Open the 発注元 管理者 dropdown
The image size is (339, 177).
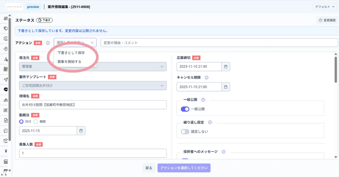pos(93,67)
